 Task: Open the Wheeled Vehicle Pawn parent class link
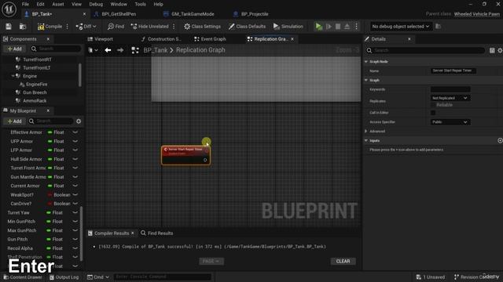point(477,14)
